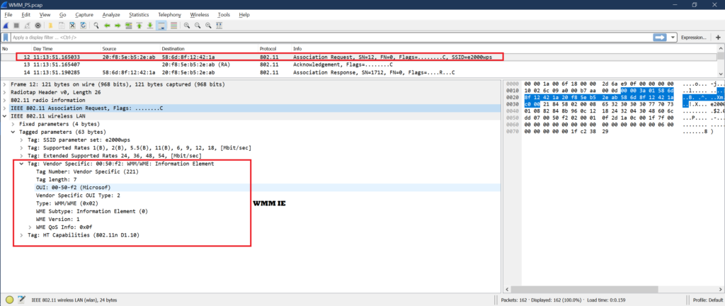Click the Stop capture toolbar icon
The image size is (725, 306).
[16, 25]
